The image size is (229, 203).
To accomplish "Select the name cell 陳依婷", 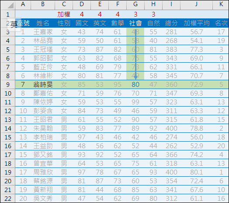I will 43,102.
